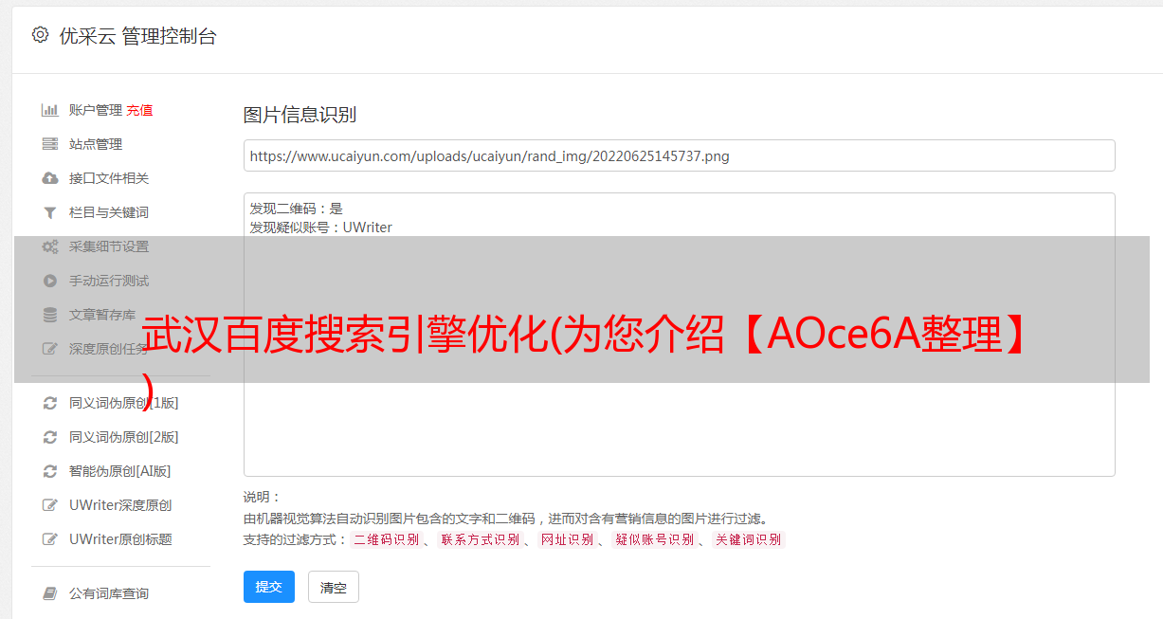The width and height of the screenshot is (1163, 619).
Task: Click the red 充值 link
Action: pos(139,110)
